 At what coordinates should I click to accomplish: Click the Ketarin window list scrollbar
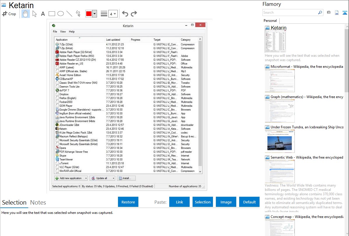pos(200,103)
